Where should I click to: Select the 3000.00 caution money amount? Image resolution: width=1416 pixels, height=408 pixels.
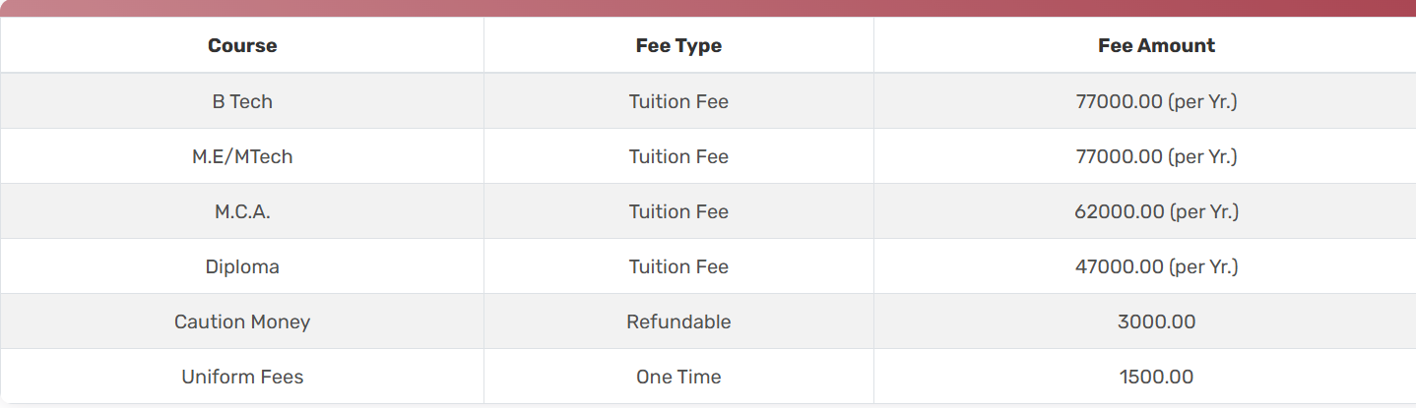tap(1156, 321)
